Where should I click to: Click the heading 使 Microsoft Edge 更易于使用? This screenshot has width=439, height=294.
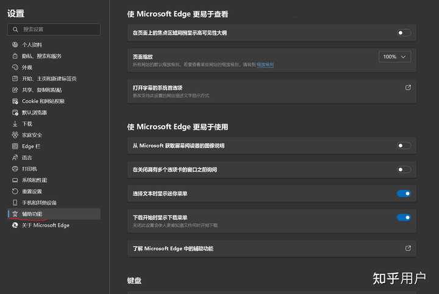[177, 127]
